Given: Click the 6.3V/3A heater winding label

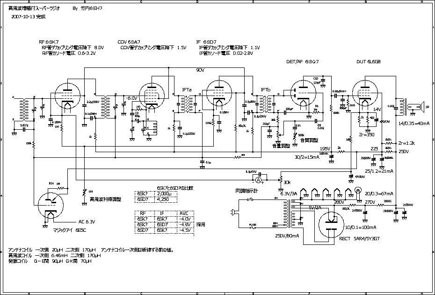Looking at the screenshot, I should (289, 193).
